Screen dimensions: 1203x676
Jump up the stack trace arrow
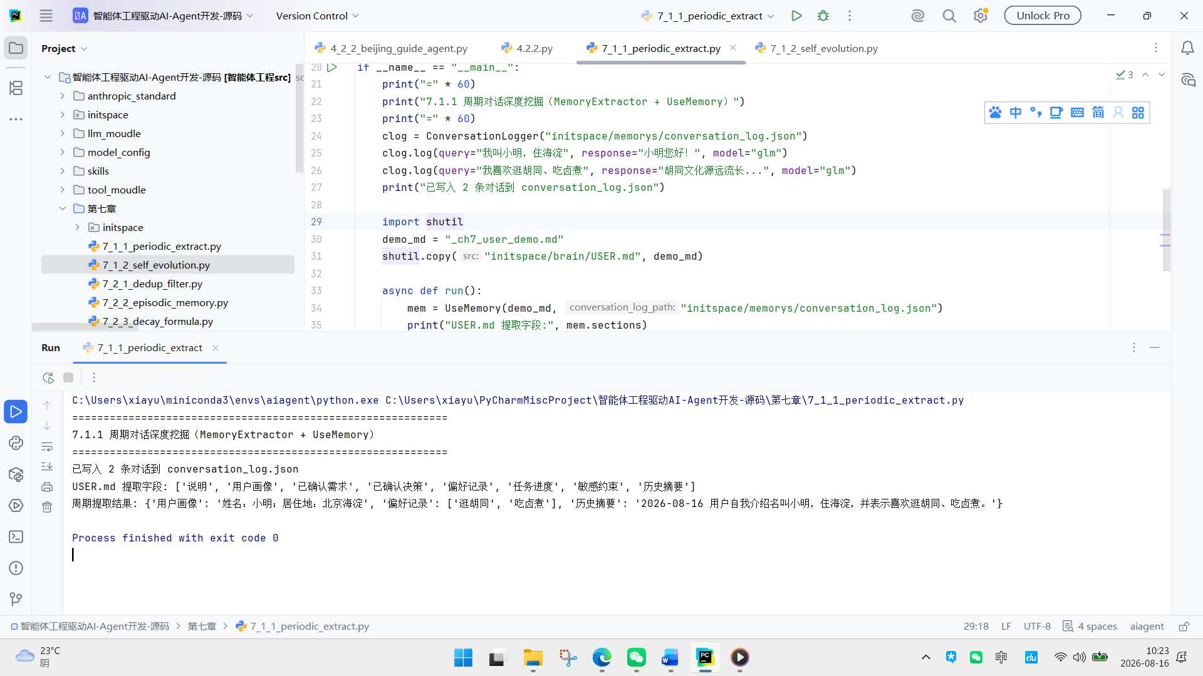click(x=47, y=406)
